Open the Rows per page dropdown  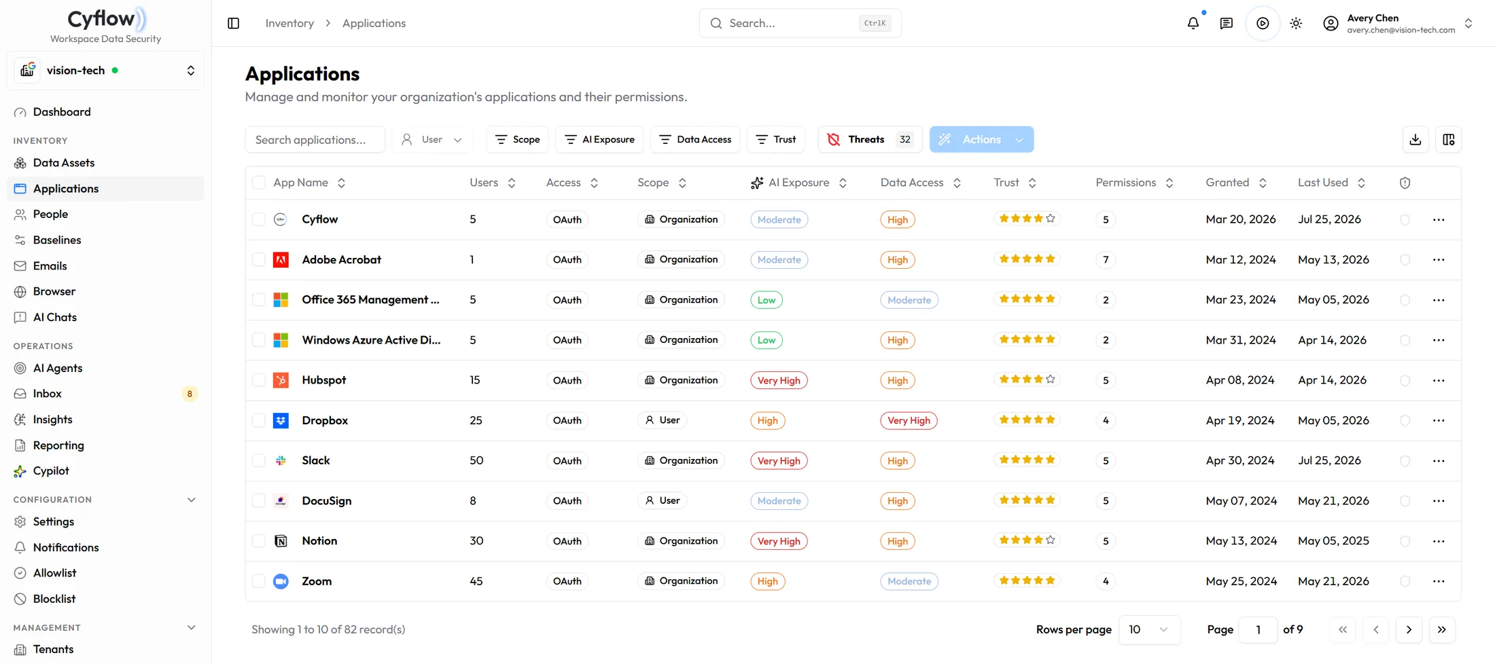[x=1149, y=629]
